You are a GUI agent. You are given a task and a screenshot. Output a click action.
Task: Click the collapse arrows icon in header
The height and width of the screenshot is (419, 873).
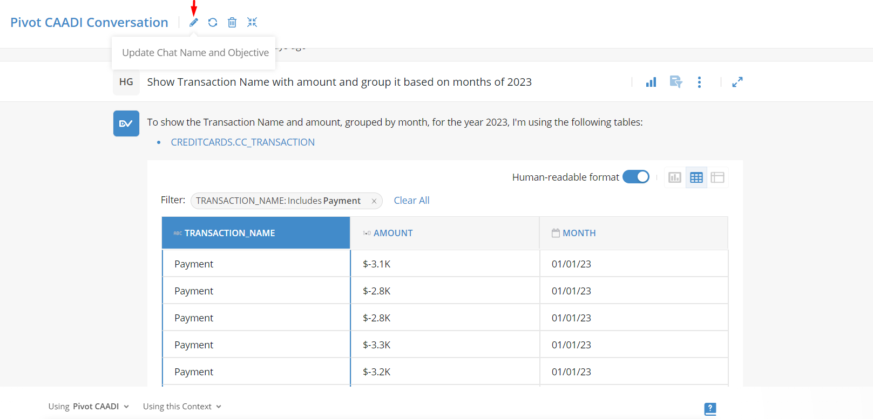252,22
